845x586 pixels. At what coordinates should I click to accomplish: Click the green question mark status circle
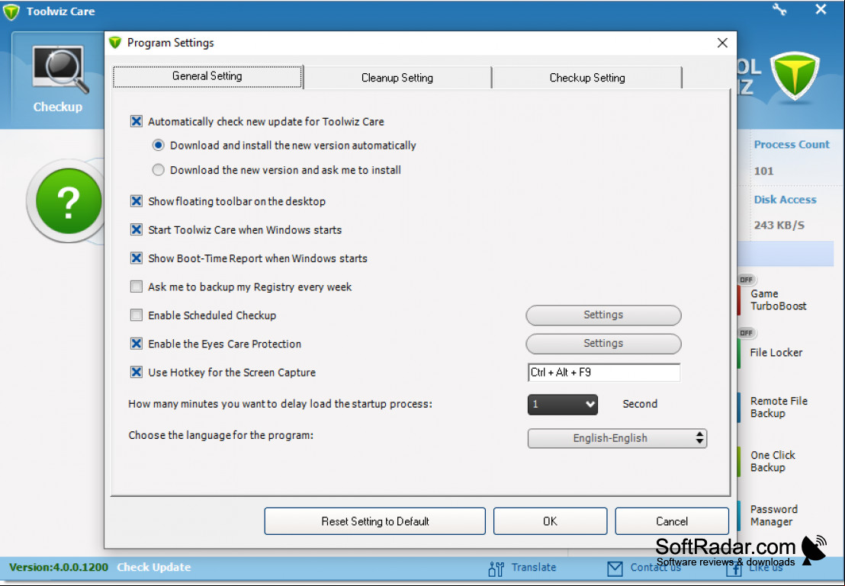[68, 201]
